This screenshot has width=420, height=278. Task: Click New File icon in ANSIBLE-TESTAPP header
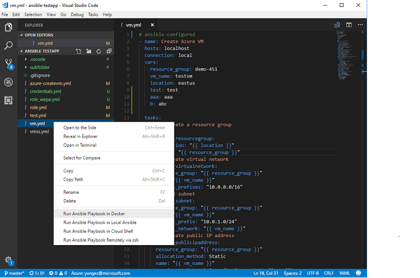click(79, 51)
